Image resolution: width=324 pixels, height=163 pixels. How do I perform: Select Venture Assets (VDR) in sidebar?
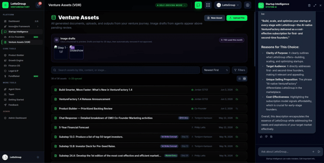(22, 42)
